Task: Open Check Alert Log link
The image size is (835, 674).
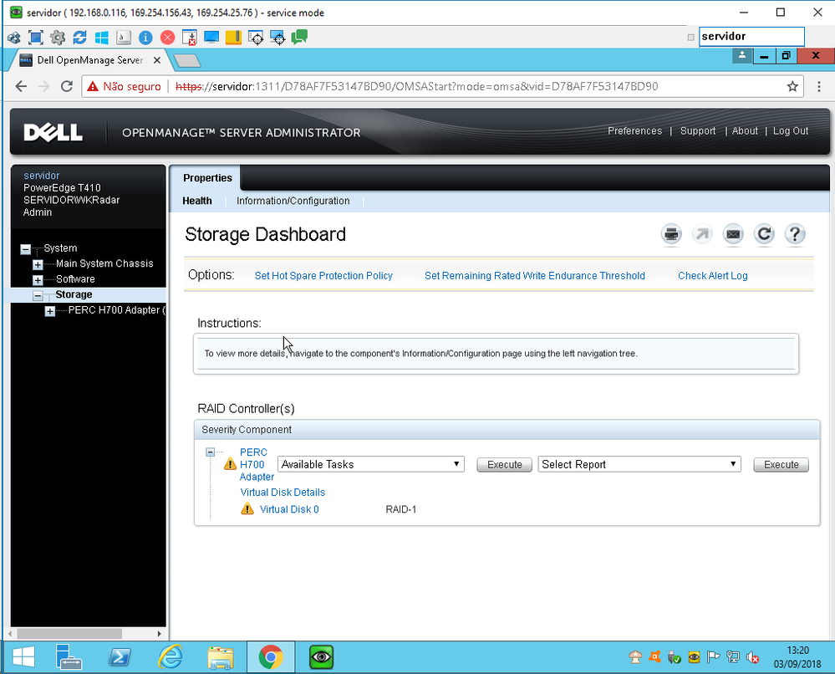Action: 712,275
